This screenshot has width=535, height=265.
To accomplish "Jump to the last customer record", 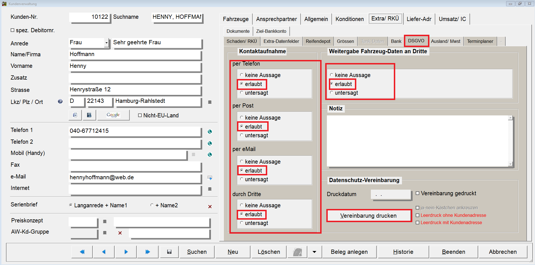I will [148, 252].
